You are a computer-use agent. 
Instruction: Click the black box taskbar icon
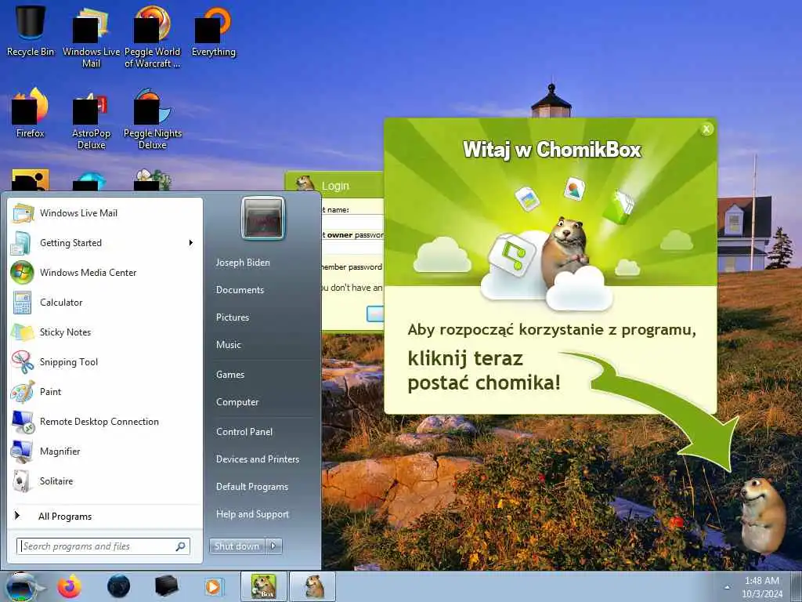166,586
